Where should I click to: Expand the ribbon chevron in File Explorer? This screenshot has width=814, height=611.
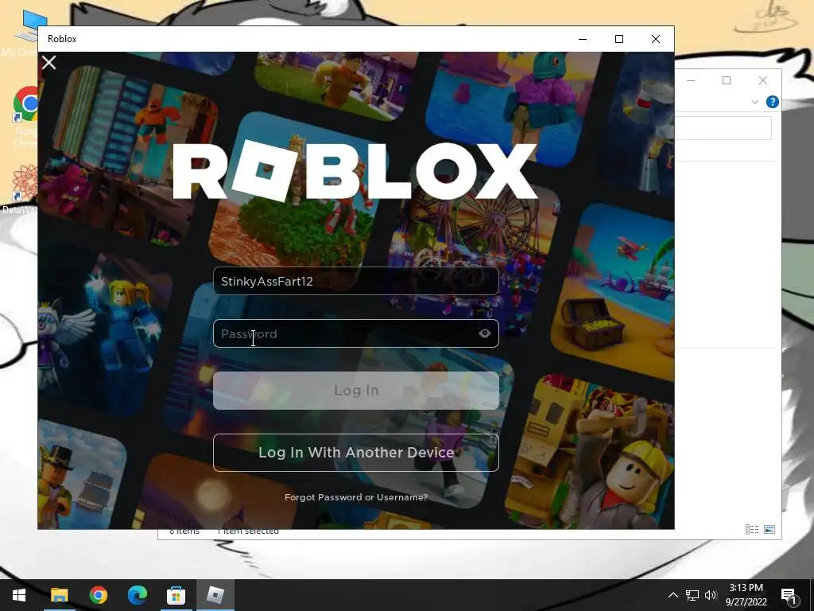click(x=755, y=102)
